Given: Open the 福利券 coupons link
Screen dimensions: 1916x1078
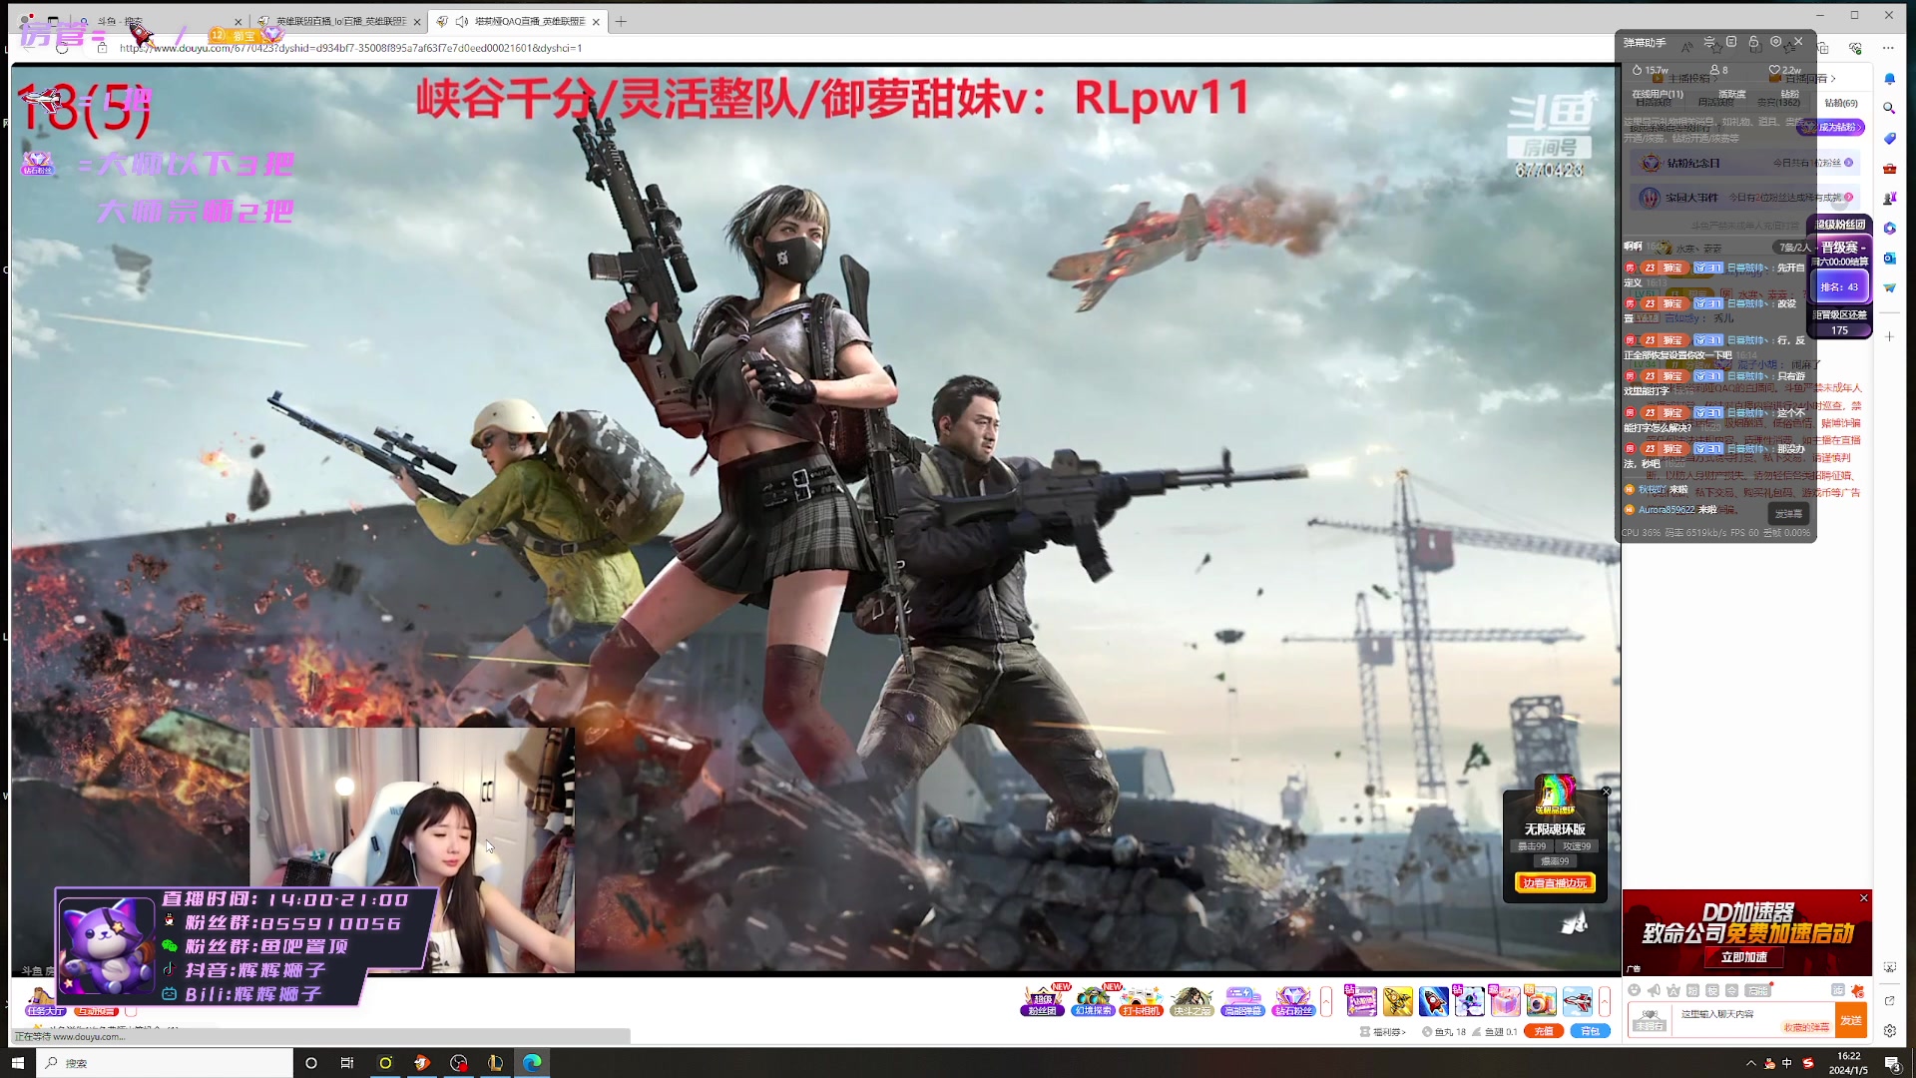Looking at the screenshot, I should pos(1384,1031).
